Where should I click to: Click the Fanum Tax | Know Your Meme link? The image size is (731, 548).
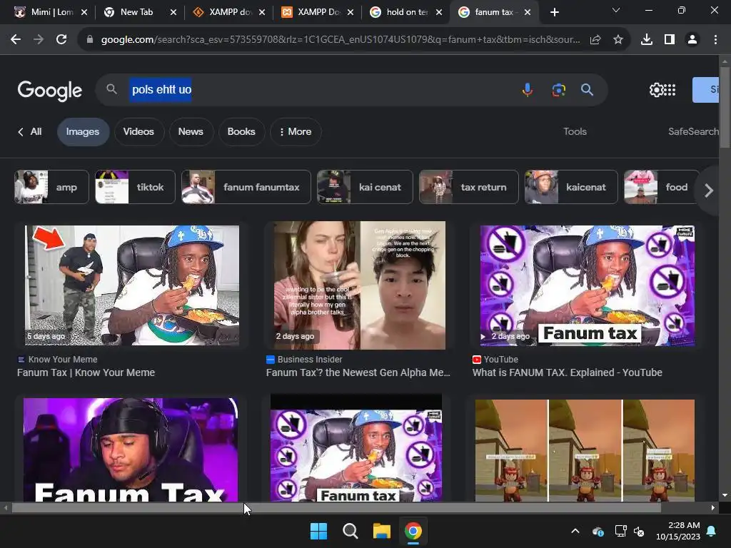coord(86,372)
